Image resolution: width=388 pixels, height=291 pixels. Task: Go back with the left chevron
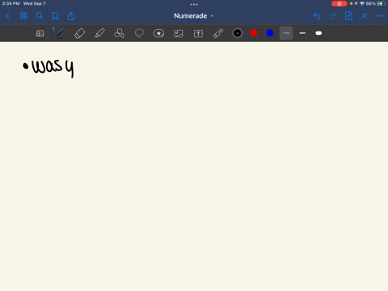(x=8, y=16)
